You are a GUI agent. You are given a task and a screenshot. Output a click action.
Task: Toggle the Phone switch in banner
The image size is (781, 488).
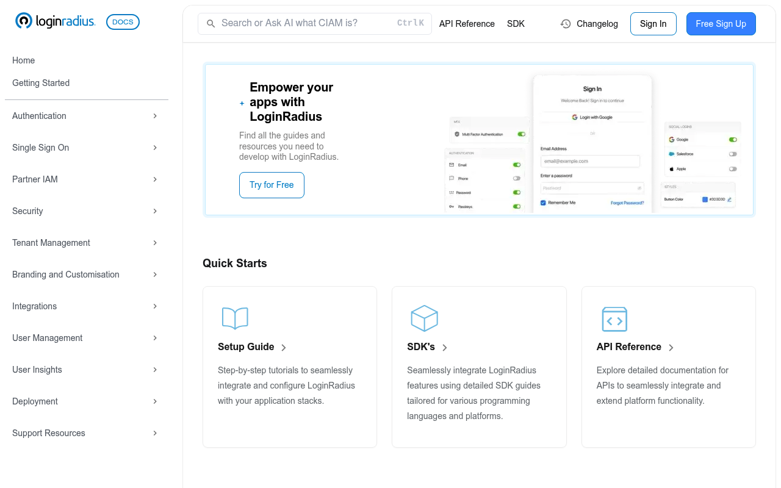(517, 179)
